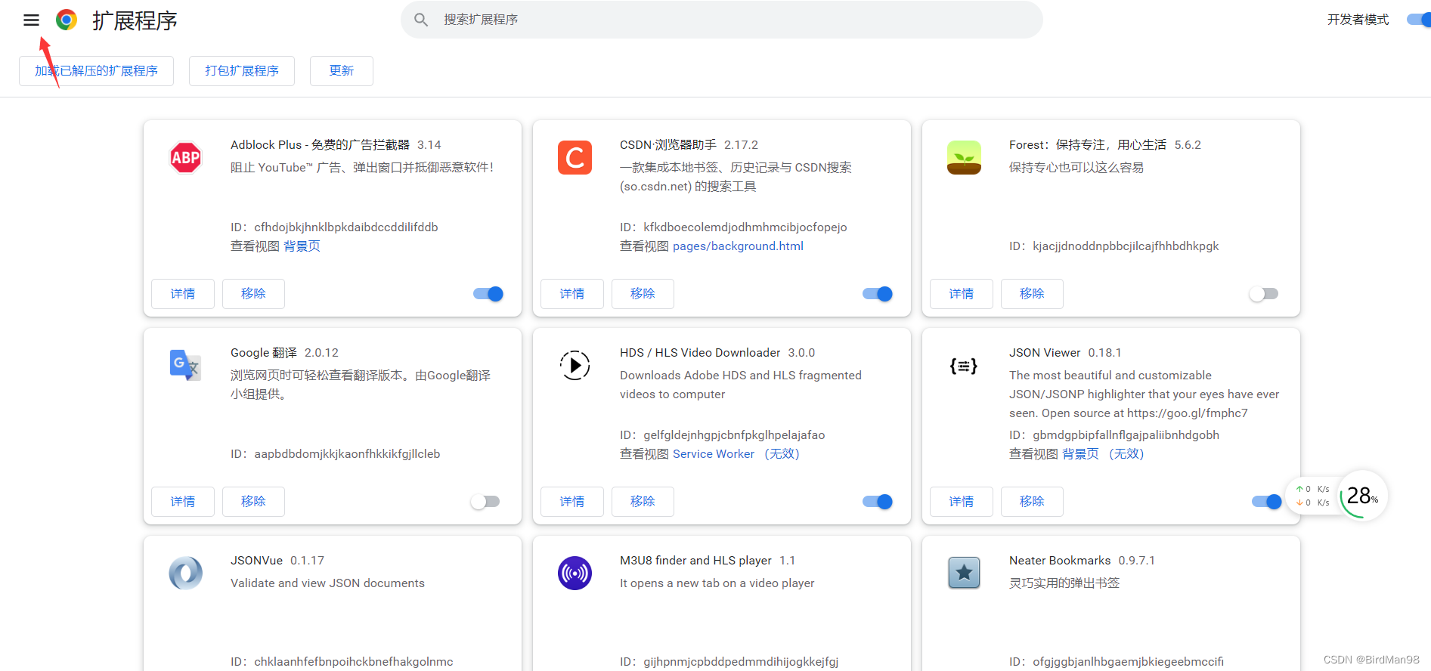This screenshot has height=671, width=1431.
Task: Click the 28% performance monitor widget
Action: 1363,496
